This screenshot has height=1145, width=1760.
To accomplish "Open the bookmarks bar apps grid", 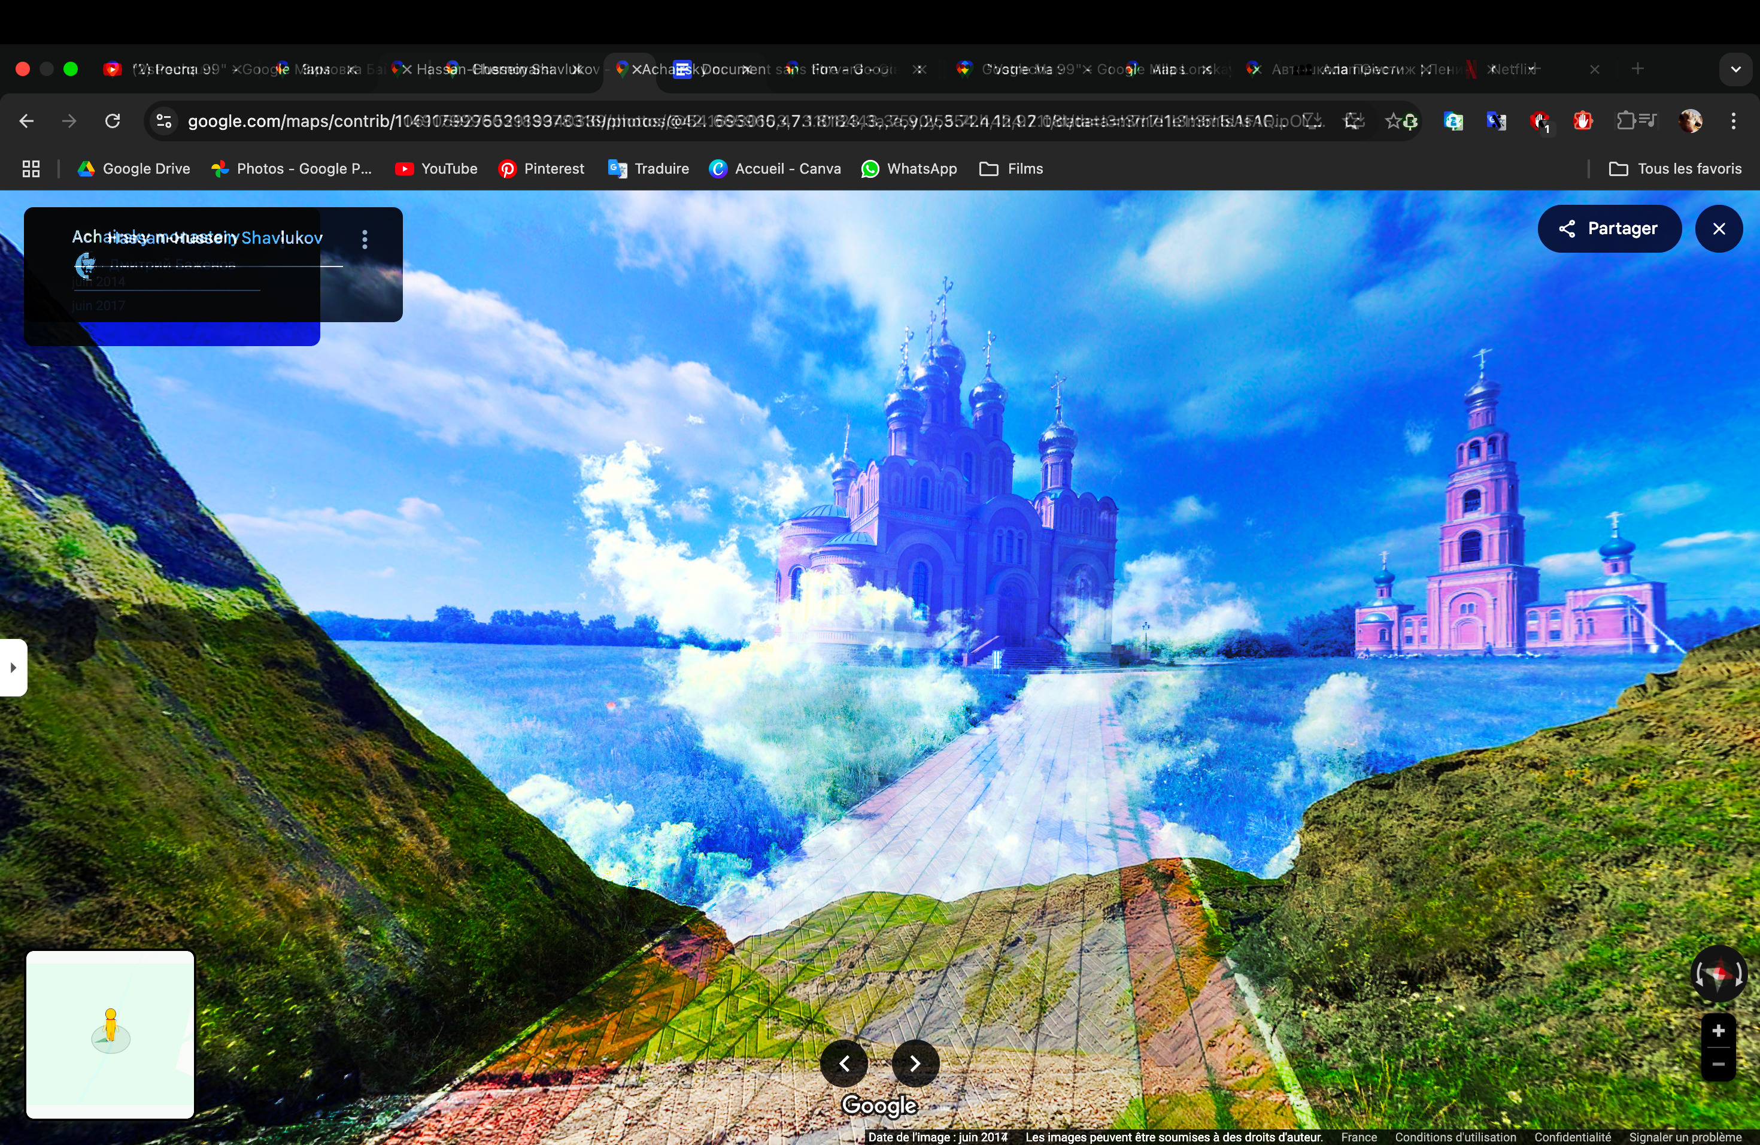I will tap(31, 169).
